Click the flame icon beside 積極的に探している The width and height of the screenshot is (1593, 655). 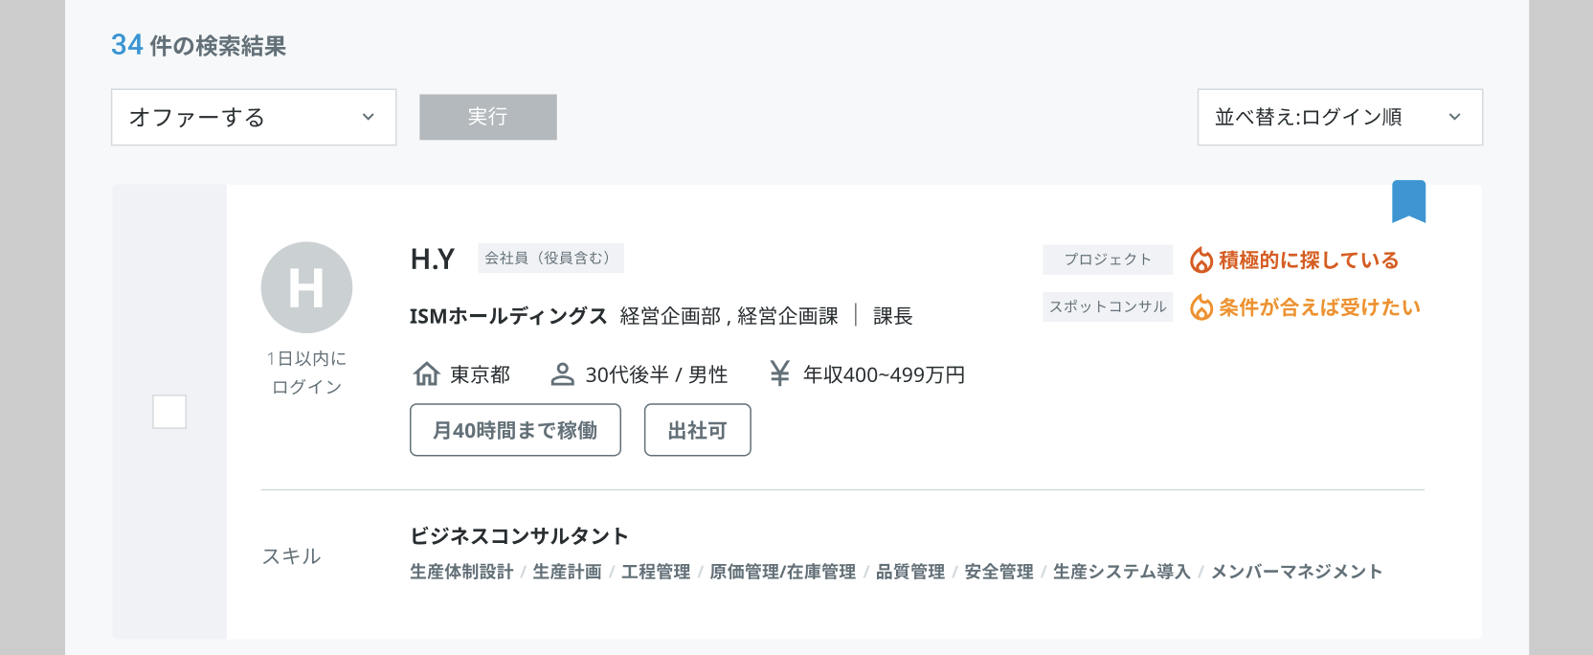pyautogui.click(x=1200, y=260)
